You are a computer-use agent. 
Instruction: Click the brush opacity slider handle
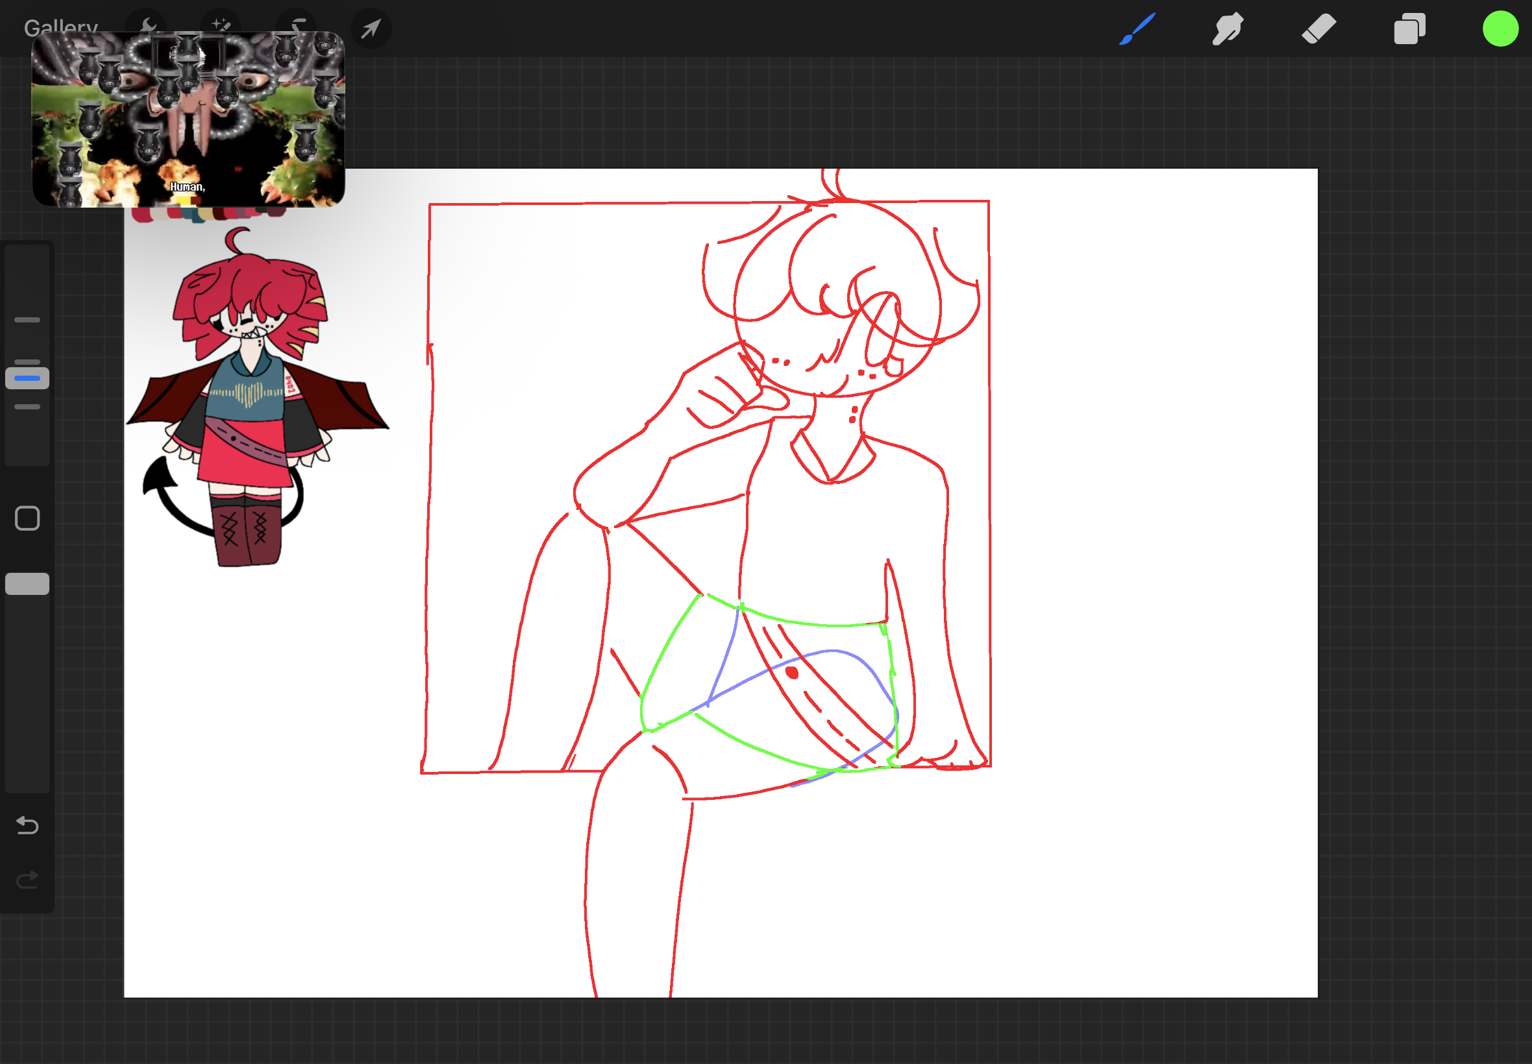(x=27, y=583)
